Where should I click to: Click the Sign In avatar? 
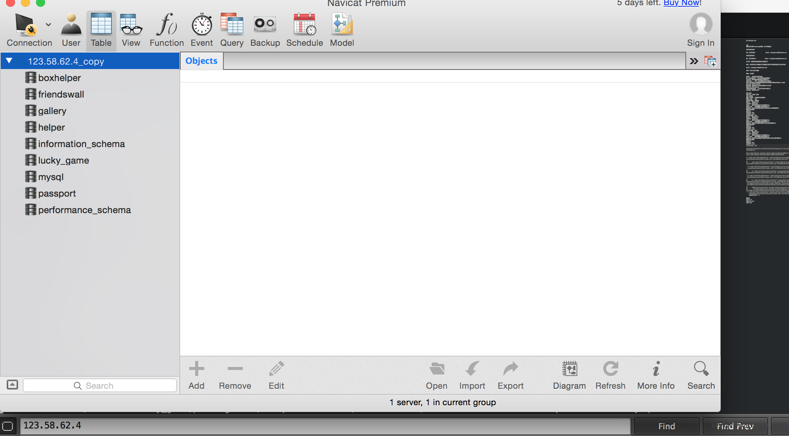click(701, 25)
